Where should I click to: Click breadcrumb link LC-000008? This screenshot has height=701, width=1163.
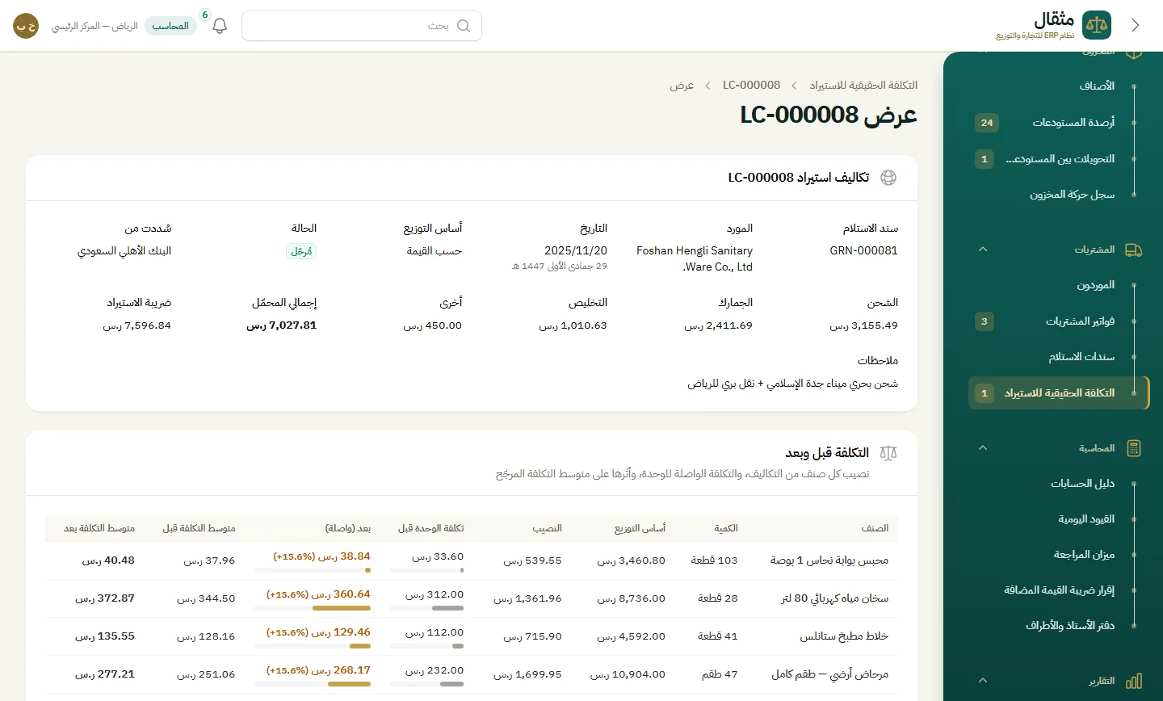pos(752,86)
